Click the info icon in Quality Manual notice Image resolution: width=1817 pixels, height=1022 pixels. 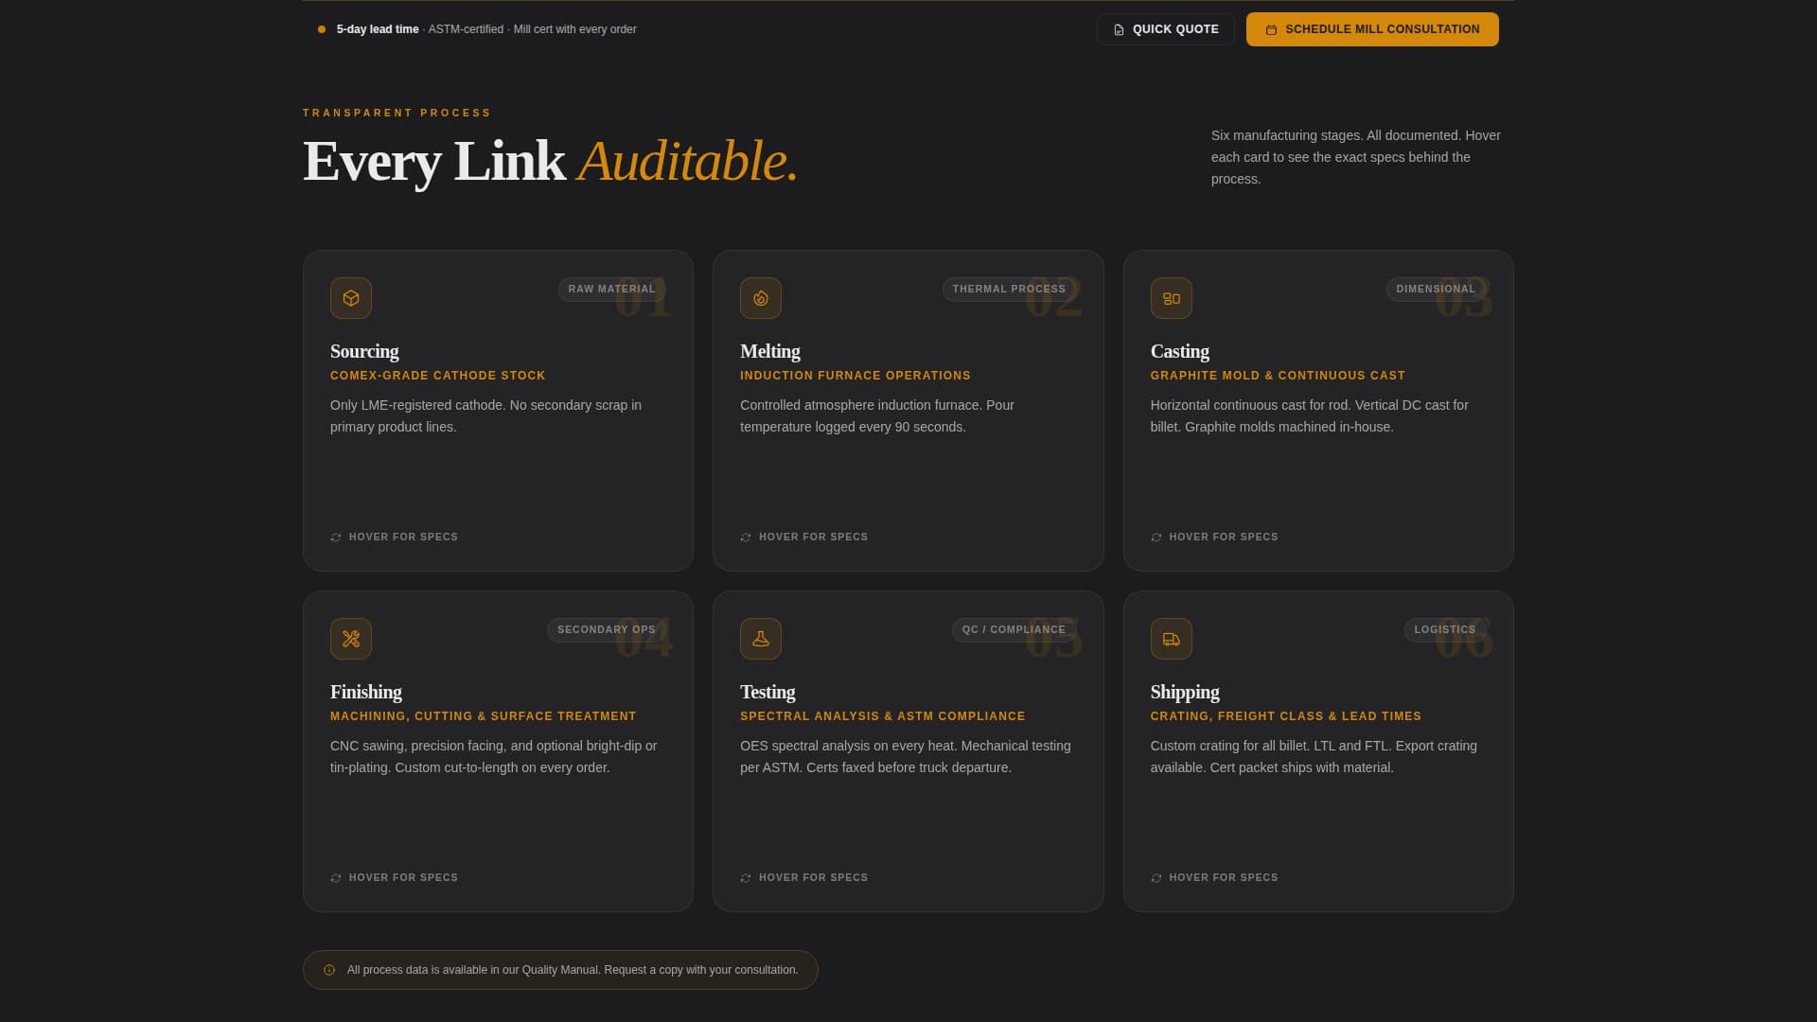pos(329,969)
